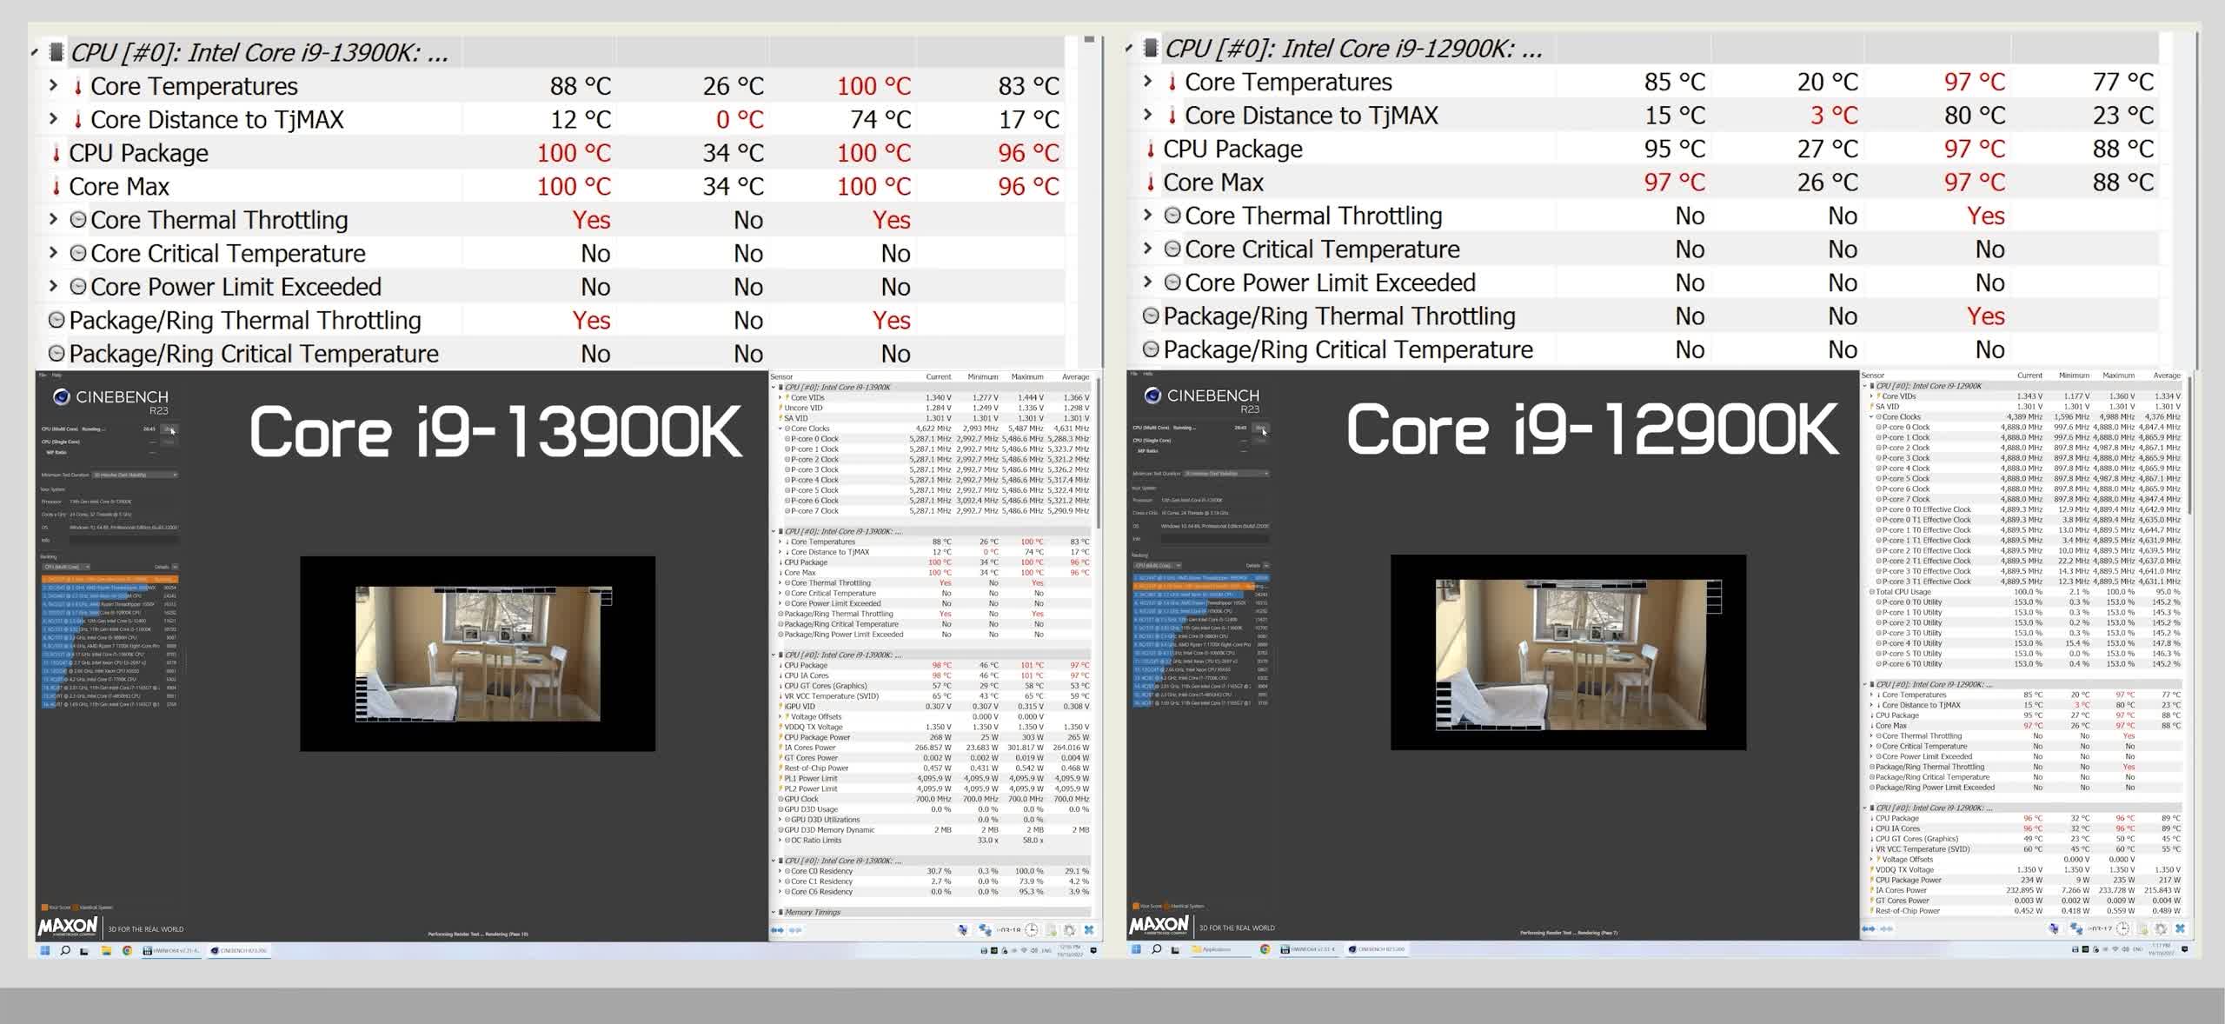Expand Core Thermal Throttling in 13900K enlarged panel
The image size is (2225, 1024).
(53, 219)
